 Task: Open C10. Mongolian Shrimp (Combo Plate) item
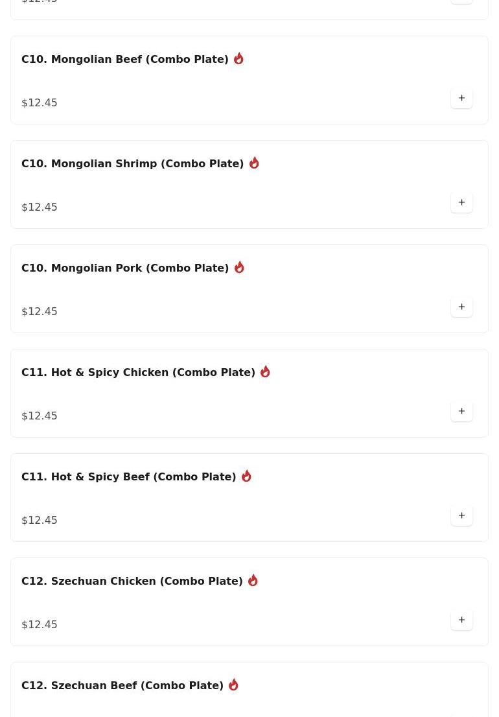[x=132, y=164]
